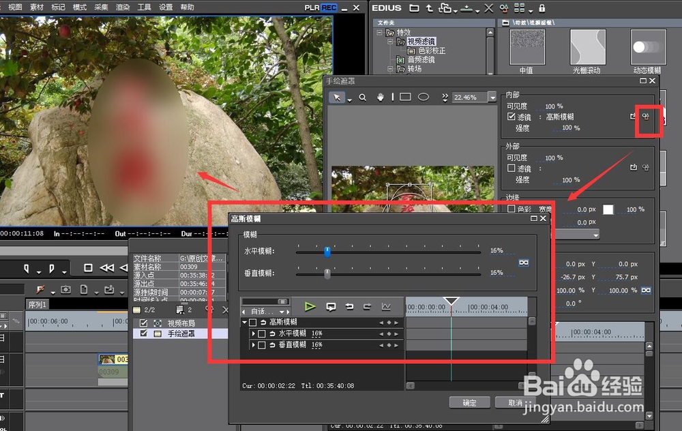Click delete X icon in EDIUS effects toolbar

(489, 8)
